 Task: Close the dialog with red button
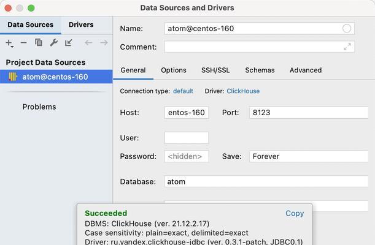[x=8, y=8]
